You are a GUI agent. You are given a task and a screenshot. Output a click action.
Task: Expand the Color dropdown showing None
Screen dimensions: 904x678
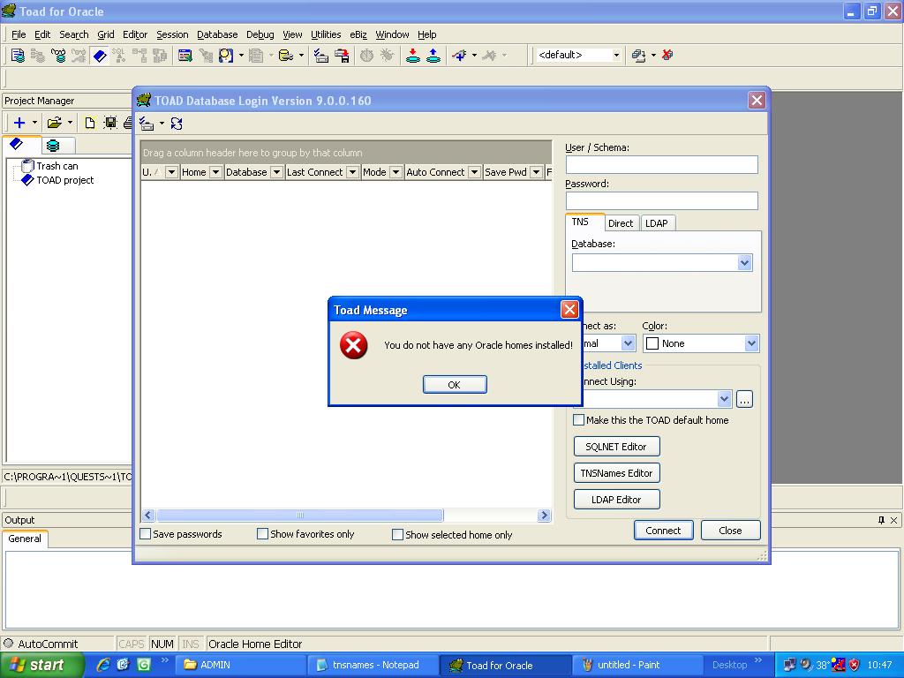coord(751,343)
